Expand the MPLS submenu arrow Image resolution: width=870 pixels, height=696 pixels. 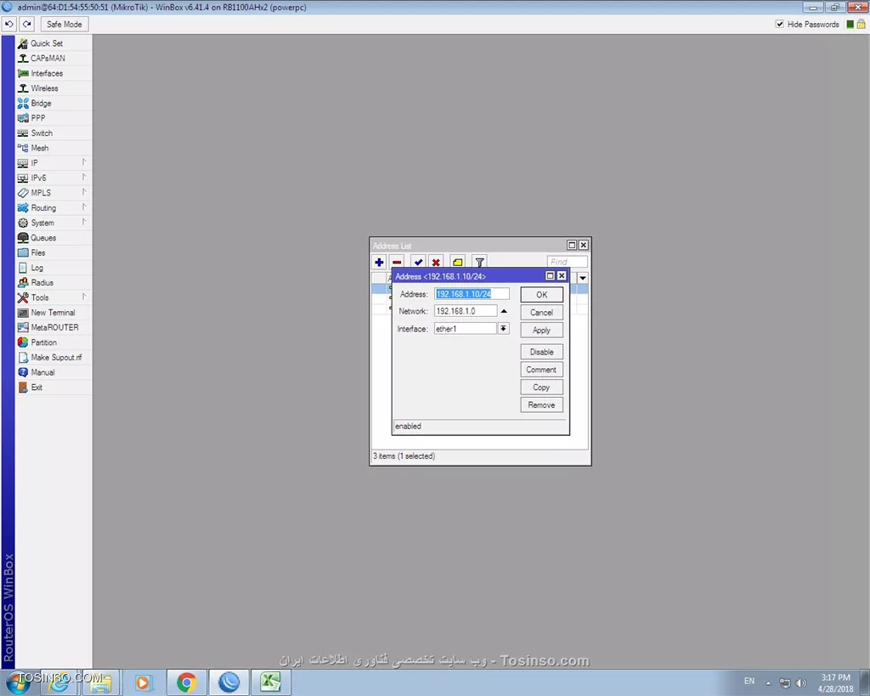(x=84, y=192)
